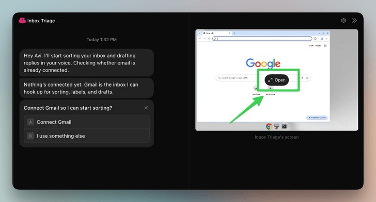The image size is (376, 202).
Task: Click the Chrome icon in the preview taskbar
Action: pos(269,126)
